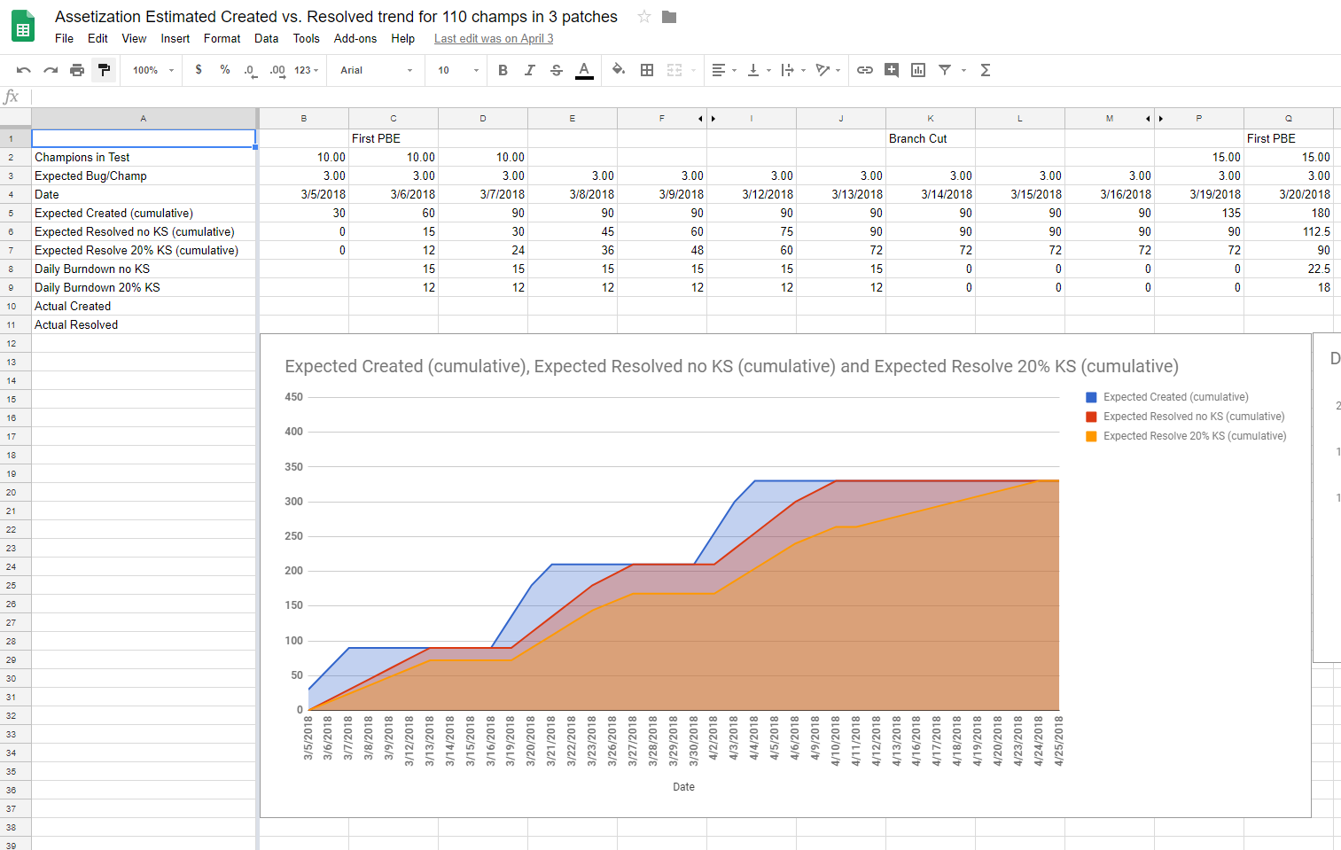Open the Add-ons menu
This screenshot has width=1341, height=850.
(355, 38)
